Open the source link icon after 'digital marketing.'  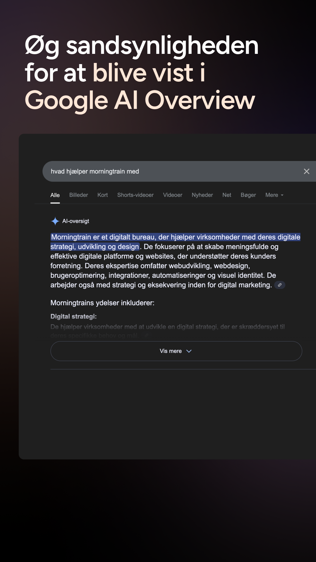click(x=280, y=285)
